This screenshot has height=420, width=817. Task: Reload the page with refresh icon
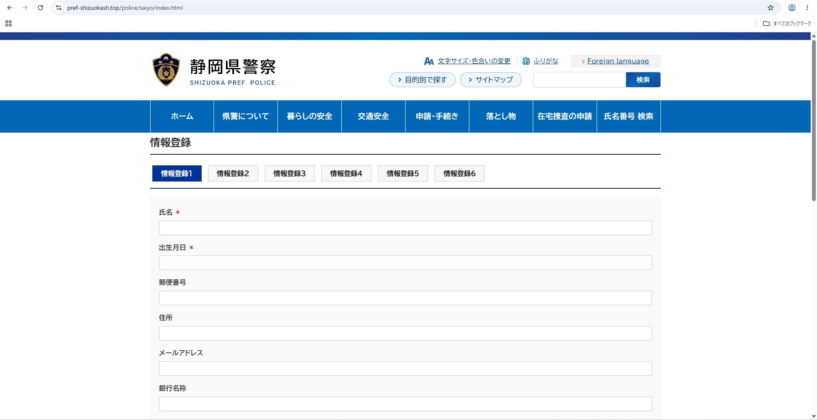[40, 8]
